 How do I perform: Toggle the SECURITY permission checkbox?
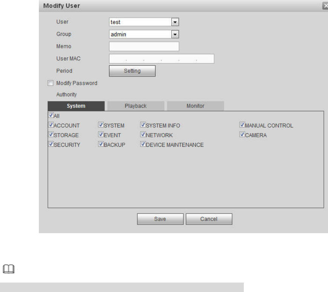pos(51,144)
